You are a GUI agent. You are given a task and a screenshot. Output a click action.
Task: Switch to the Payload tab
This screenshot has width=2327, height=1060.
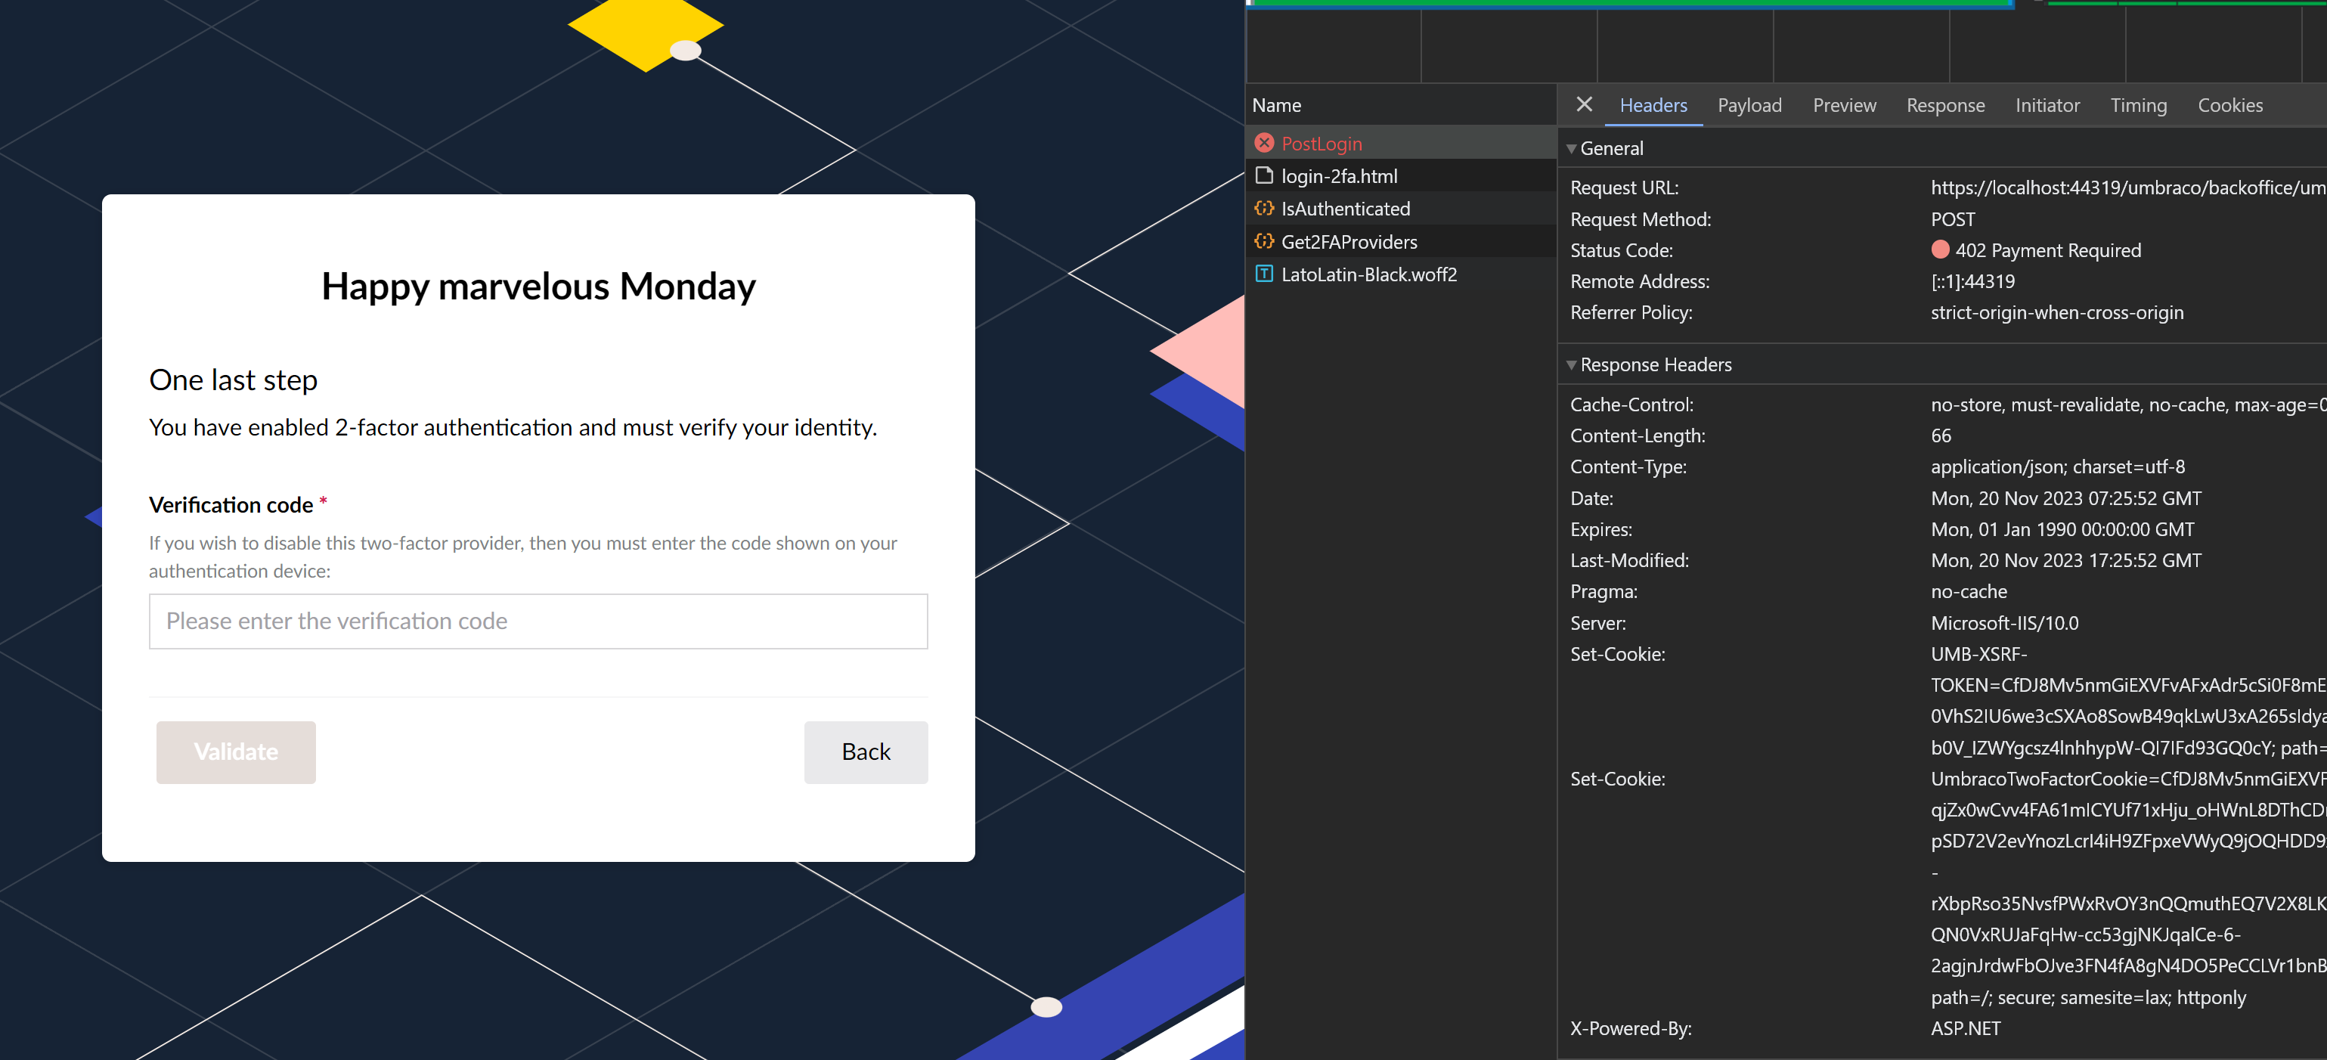click(1749, 105)
